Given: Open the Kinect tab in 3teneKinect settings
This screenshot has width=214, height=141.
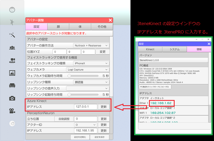Looking at the screenshot, I should [x=150, y=49].
